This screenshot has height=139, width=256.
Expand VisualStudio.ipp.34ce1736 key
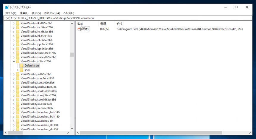tap(14, 44)
